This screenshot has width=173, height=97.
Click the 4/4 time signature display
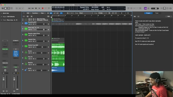coord(103,7)
